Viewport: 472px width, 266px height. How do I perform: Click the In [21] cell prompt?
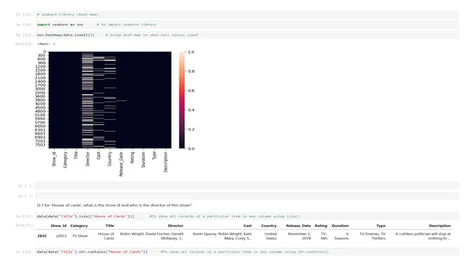pos(24,15)
